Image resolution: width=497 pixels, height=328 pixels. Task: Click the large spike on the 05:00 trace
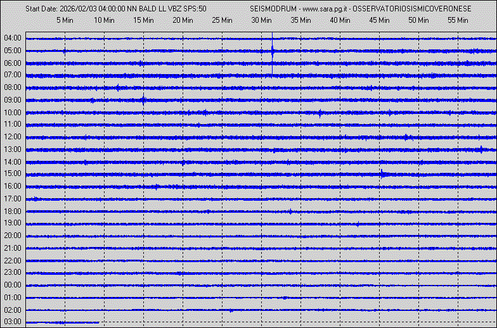coord(273,51)
